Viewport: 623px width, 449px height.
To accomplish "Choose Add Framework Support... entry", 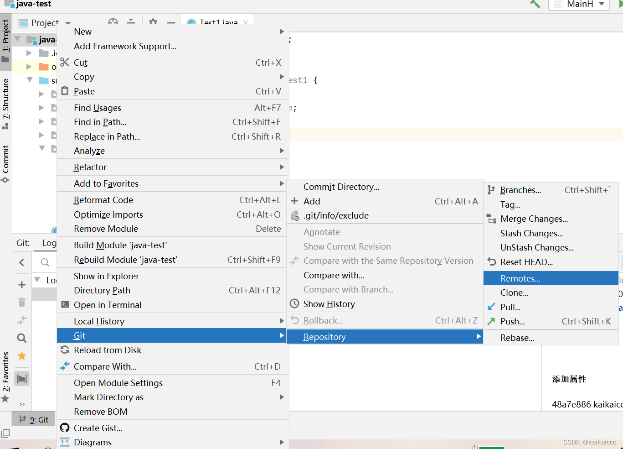I will click(173, 46).
